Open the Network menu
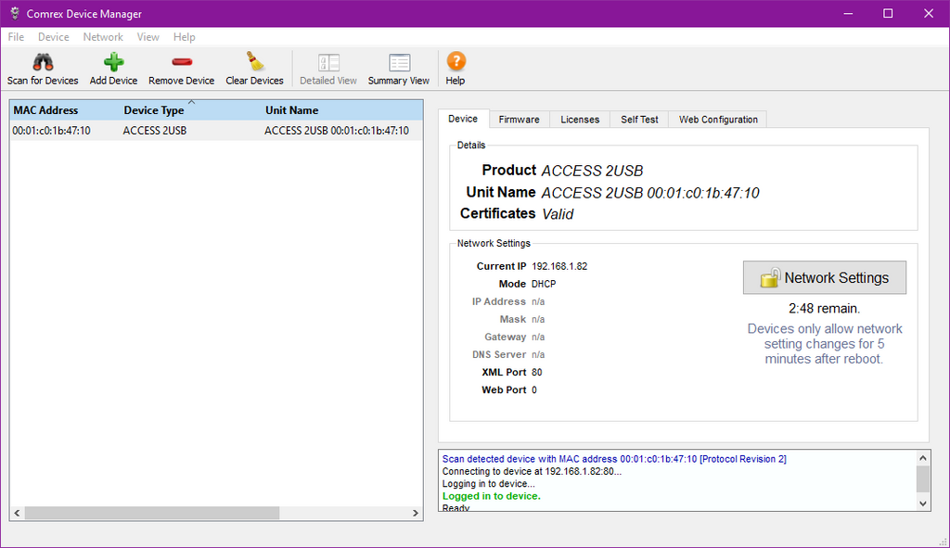Viewport: 950px width, 548px height. coord(103,37)
